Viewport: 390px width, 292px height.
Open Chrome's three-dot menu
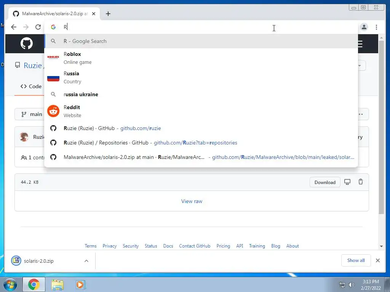(x=376, y=27)
